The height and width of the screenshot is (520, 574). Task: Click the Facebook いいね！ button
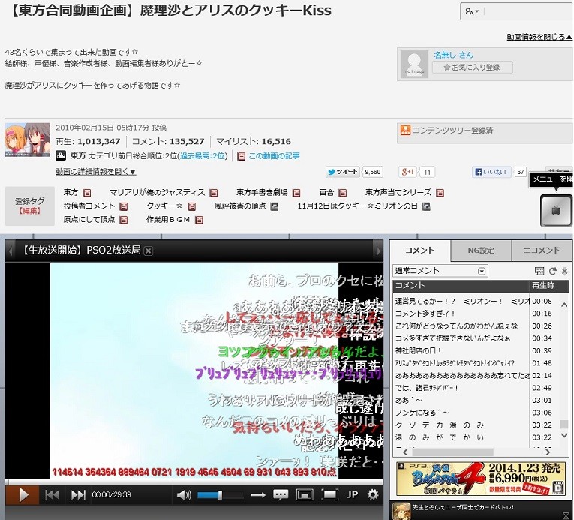tap(491, 172)
